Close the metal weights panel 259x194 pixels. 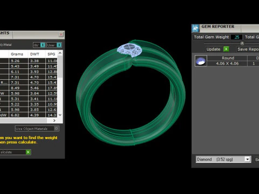tap(61, 34)
